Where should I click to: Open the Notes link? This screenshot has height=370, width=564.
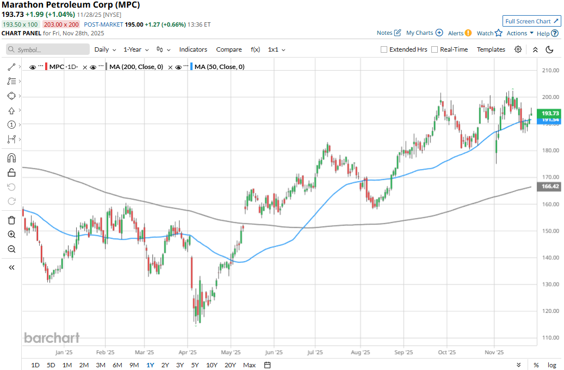[x=389, y=33]
